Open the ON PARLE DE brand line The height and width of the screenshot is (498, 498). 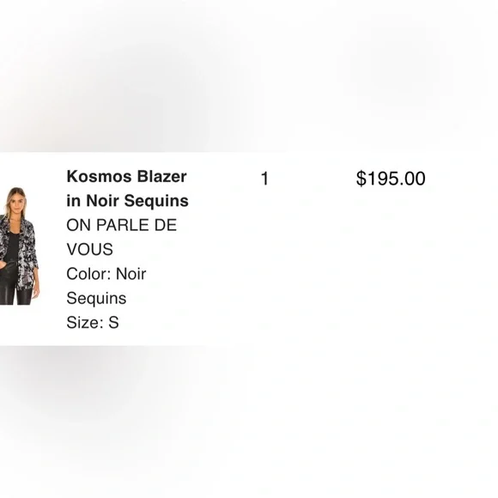[121, 225]
